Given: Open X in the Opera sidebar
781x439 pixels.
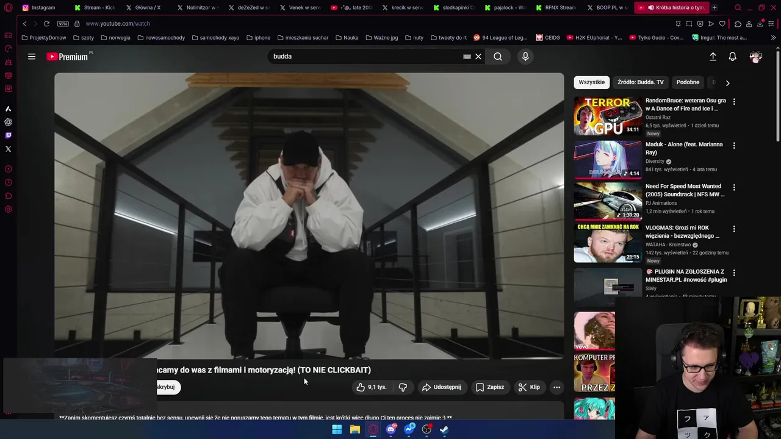Looking at the screenshot, I should pyautogui.click(x=8, y=149).
